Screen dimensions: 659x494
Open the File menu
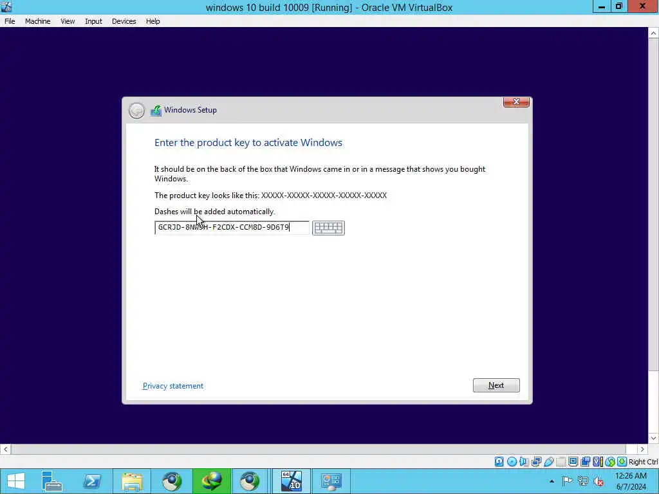pyautogui.click(x=10, y=21)
